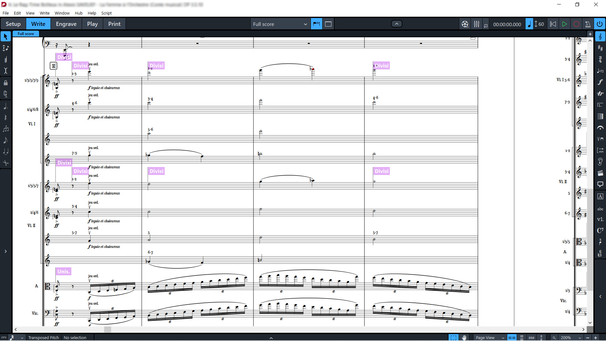Open the Time Signatures panel
Screen dimensions: 606x341
(x=600, y=59)
